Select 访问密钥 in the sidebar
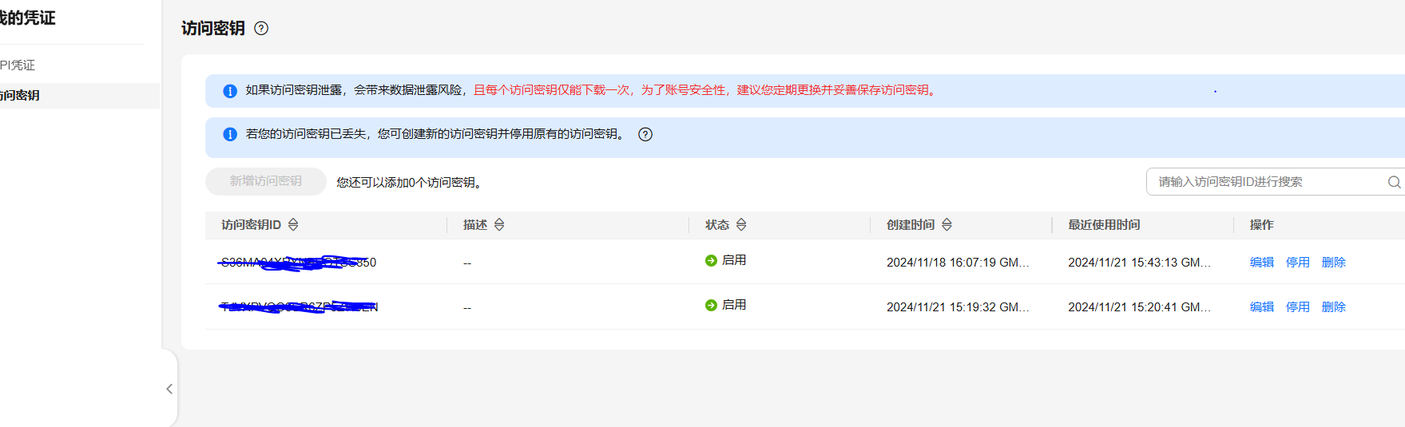Viewport: 1405px width, 427px height. pos(20,96)
